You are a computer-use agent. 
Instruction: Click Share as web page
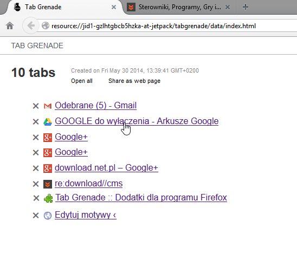tap(134, 81)
